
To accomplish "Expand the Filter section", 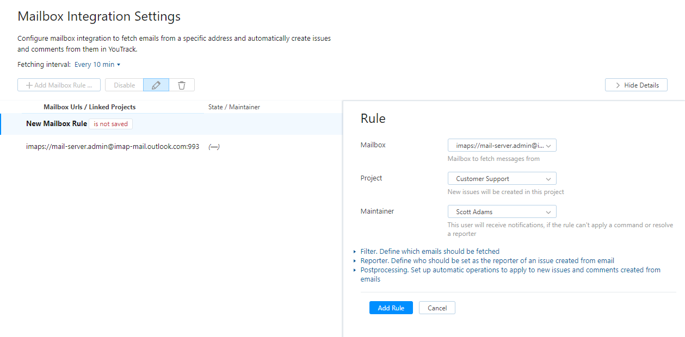I will tap(430, 252).
